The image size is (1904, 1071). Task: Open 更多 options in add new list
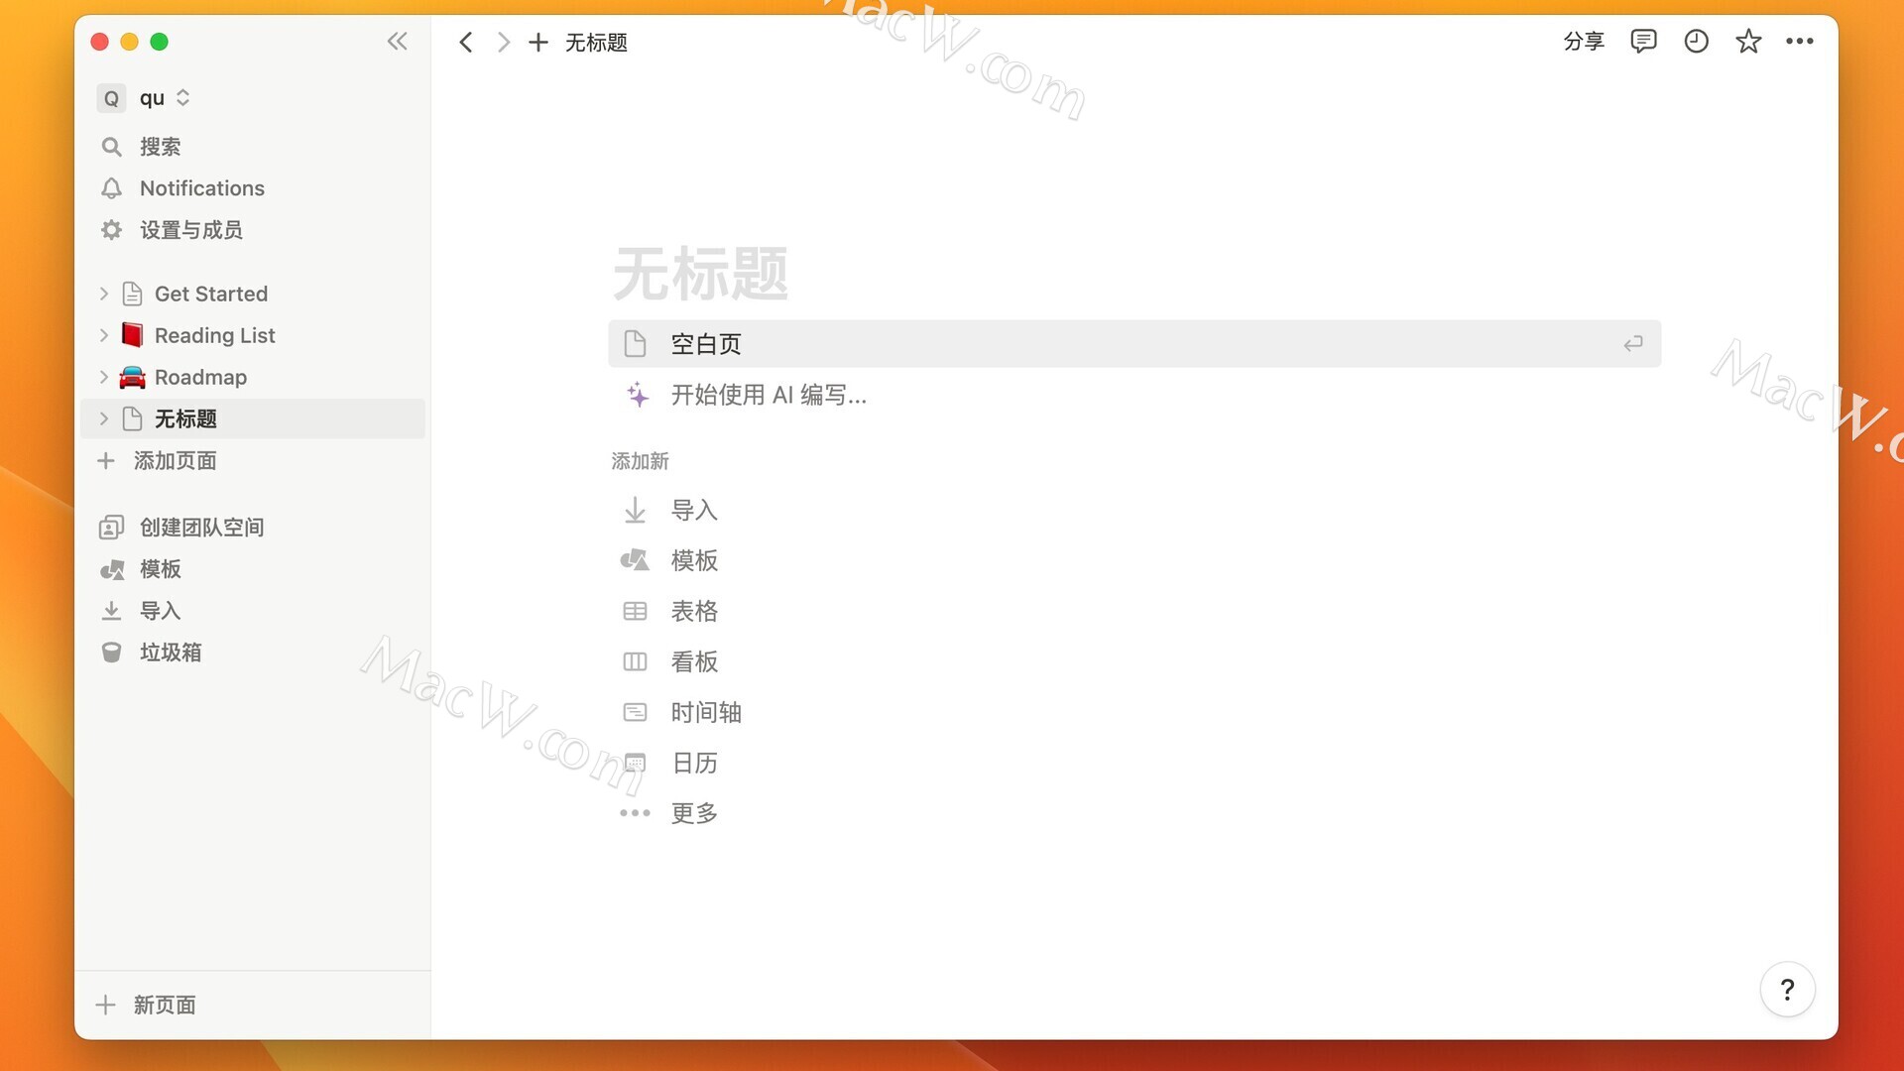(x=694, y=813)
